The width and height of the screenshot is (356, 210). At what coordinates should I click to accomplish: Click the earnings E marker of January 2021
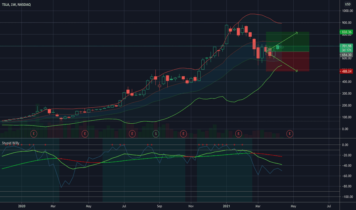pos(238,134)
